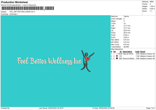Click the 'Natural White' description
This screenshot has width=156, height=110.
click(x=128, y=54)
